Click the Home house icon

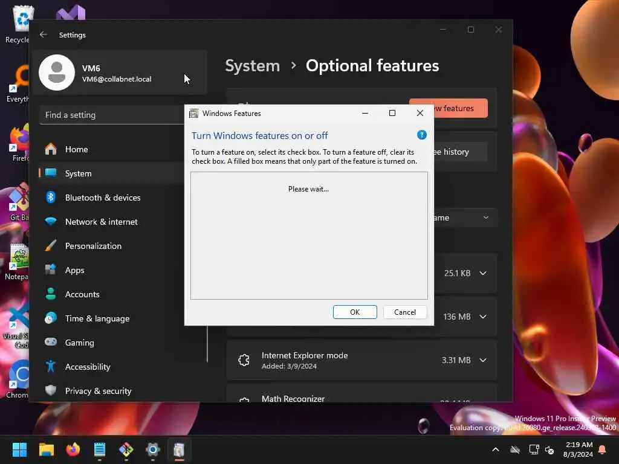tap(51, 149)
